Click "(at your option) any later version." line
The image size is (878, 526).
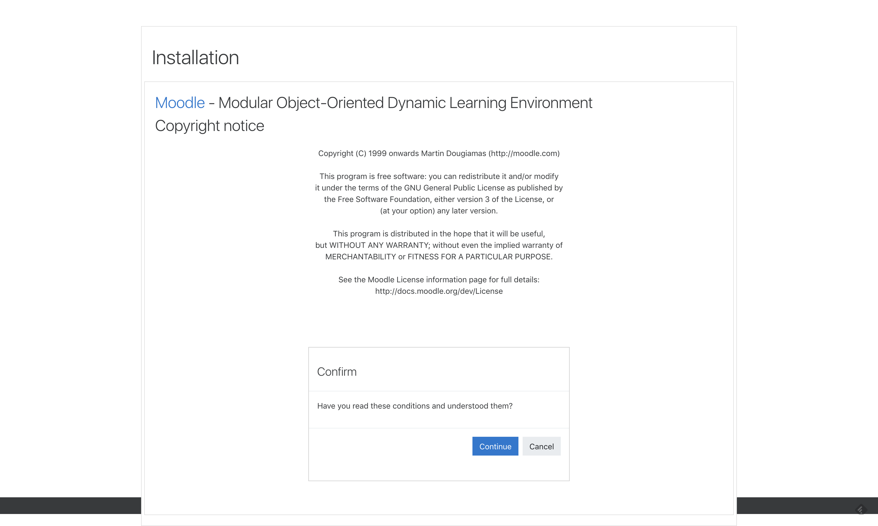click(x=439, y=211)
